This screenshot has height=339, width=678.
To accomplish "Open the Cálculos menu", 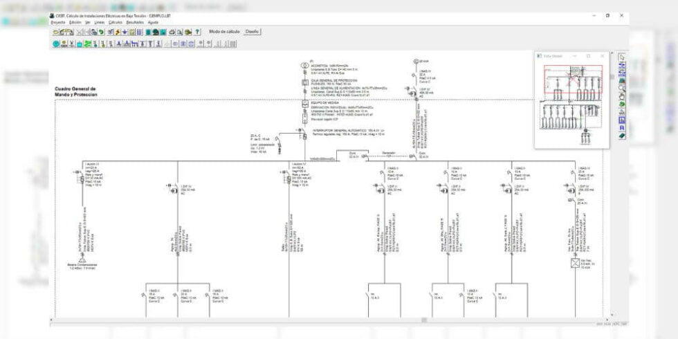I will tap(116, 22).
